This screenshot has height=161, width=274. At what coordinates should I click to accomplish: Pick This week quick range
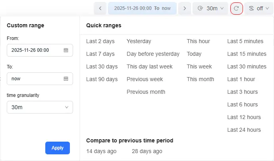199,66
